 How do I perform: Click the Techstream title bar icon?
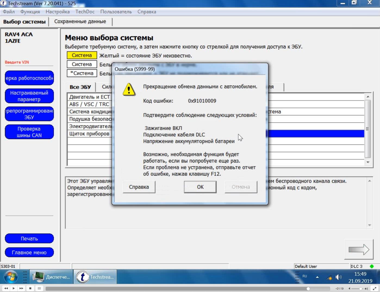coord(4,3)
